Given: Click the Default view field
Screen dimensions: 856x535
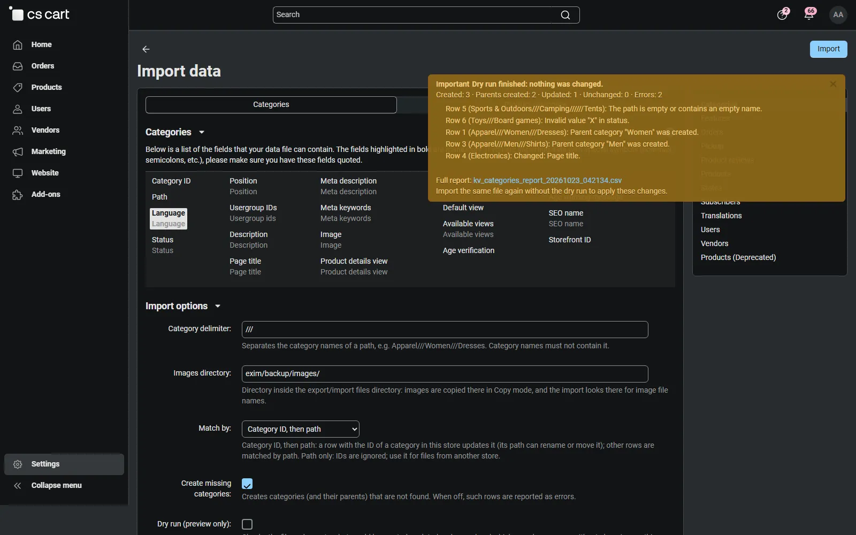Looking at the screenshot, I should tap(463, 208).
